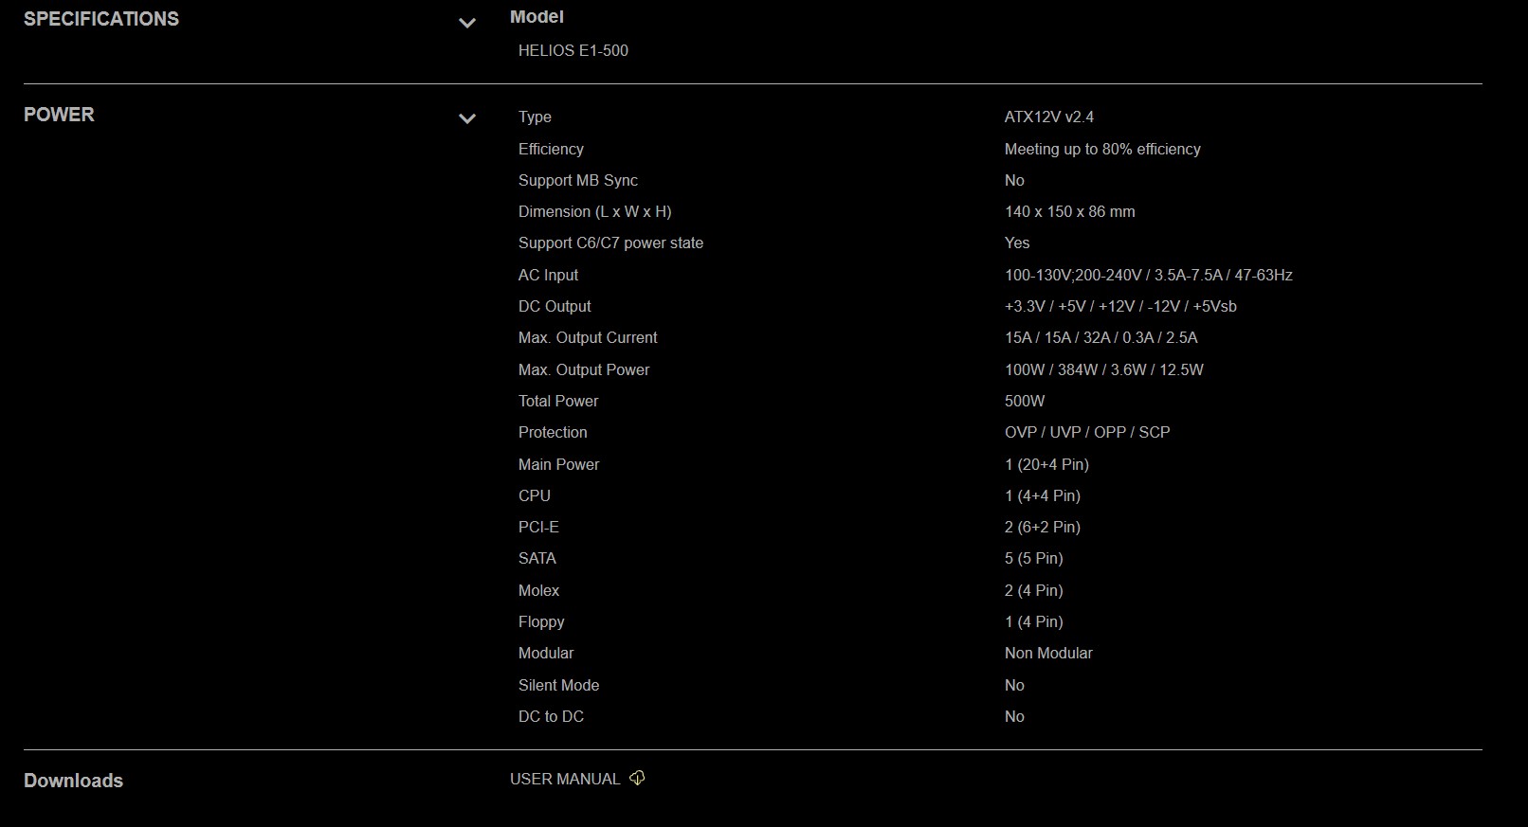Viewport: 1528px width, 827px height.
Task: Collapse the SPECIFICATIONS section chevron
Action: [x=467, y=23]
